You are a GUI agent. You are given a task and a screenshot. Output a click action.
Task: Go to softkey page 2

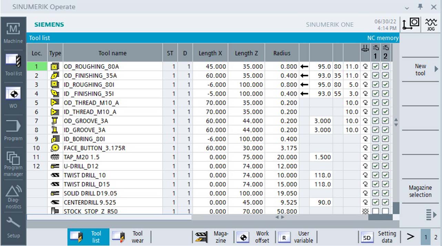tap(436, 237)
